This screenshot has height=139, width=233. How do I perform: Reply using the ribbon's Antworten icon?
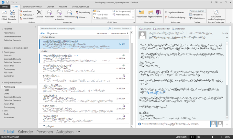pos(50,12)
